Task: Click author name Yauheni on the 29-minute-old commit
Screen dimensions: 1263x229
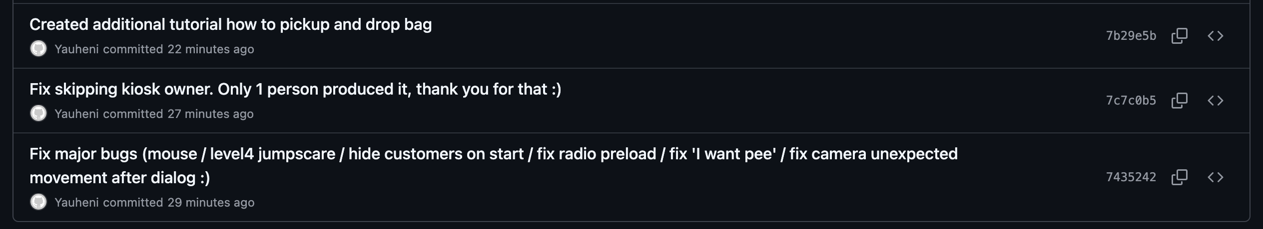Action: (x=76, y=203)
